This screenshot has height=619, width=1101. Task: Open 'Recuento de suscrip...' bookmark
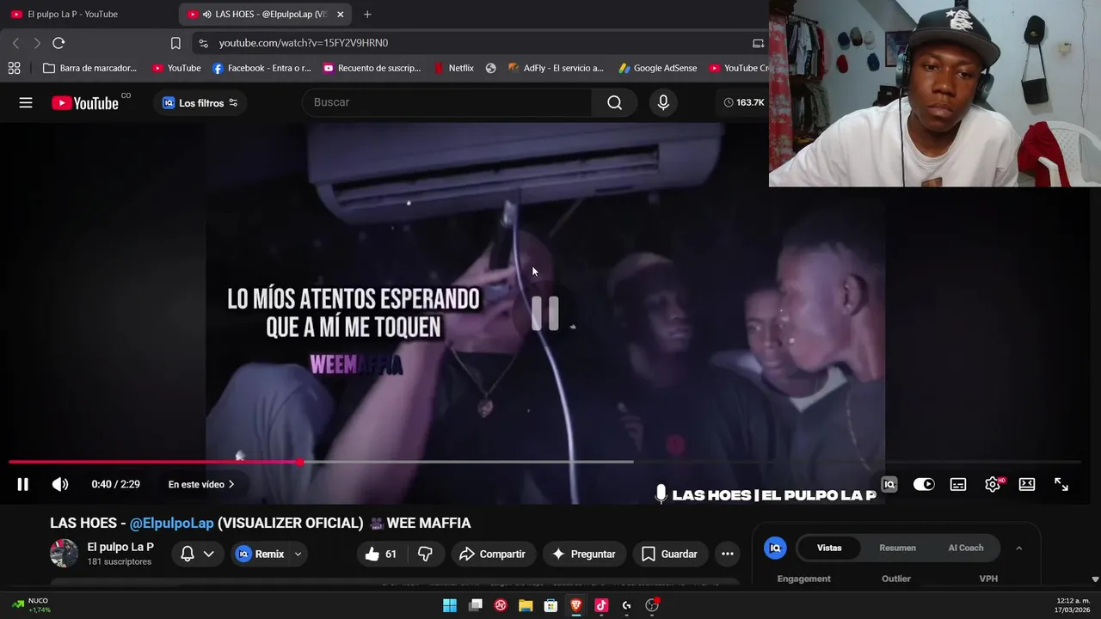pyautogui.click(x=372, y=68)
